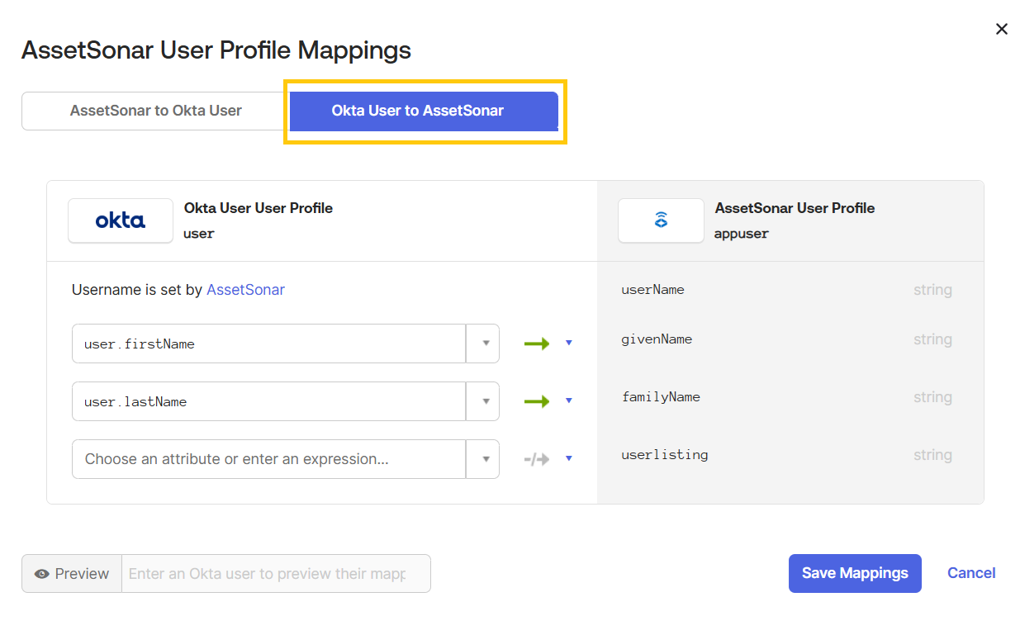Click green arrow for familyName mapping

[x=537, y=401]
